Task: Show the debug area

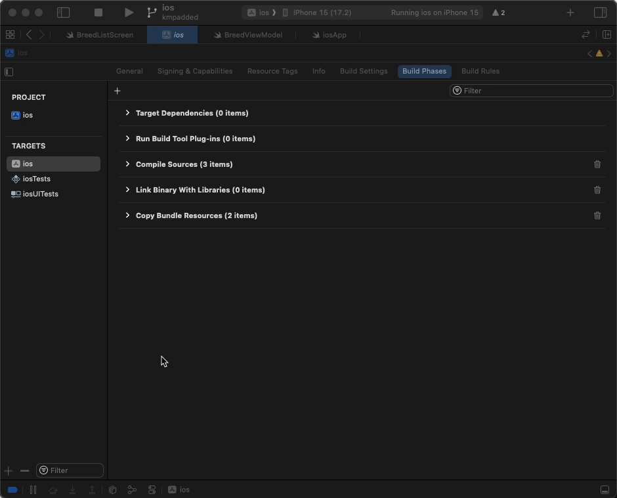Action: [x=605, y=489]
